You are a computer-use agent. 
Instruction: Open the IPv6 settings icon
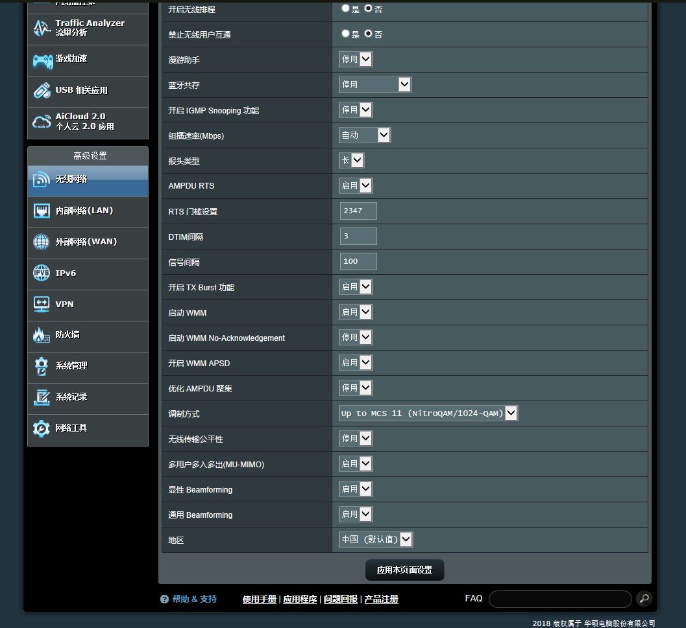(42, 273)
